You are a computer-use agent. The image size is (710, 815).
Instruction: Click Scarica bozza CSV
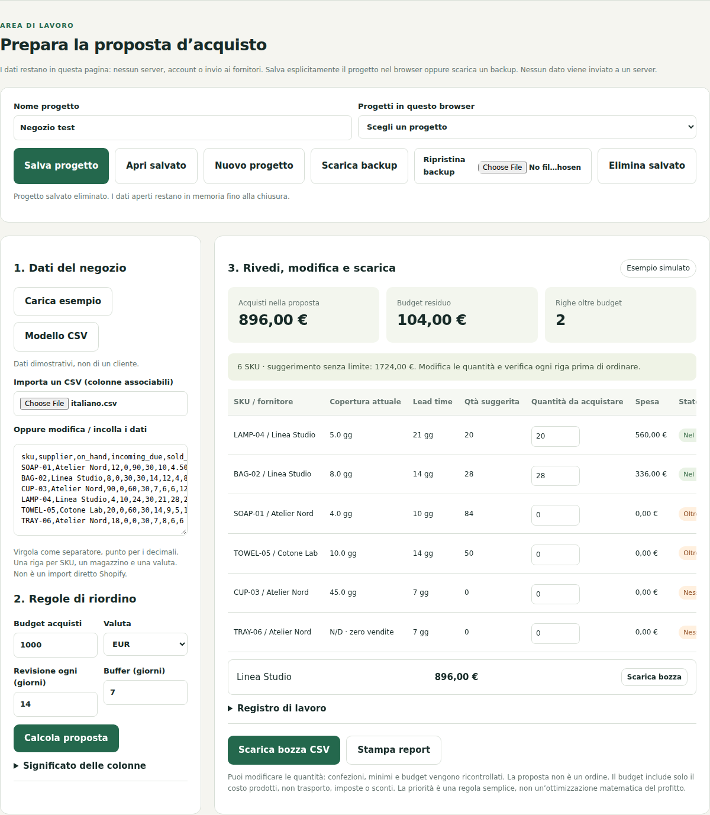(284, 750)
